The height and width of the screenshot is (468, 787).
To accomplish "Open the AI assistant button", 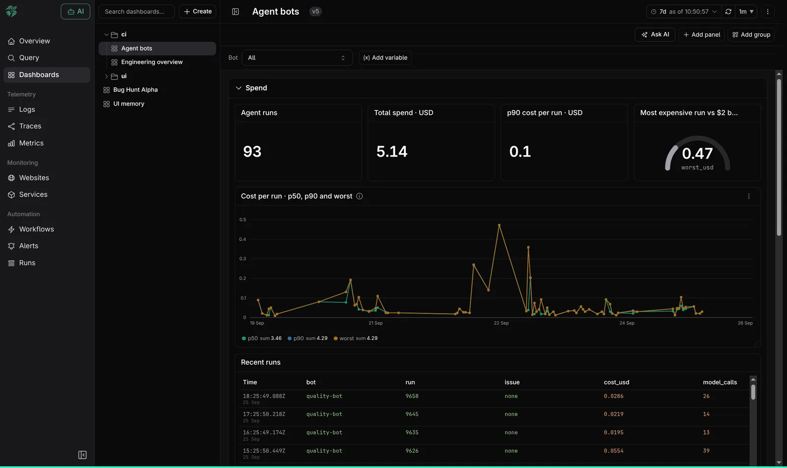I will point(75,11).
